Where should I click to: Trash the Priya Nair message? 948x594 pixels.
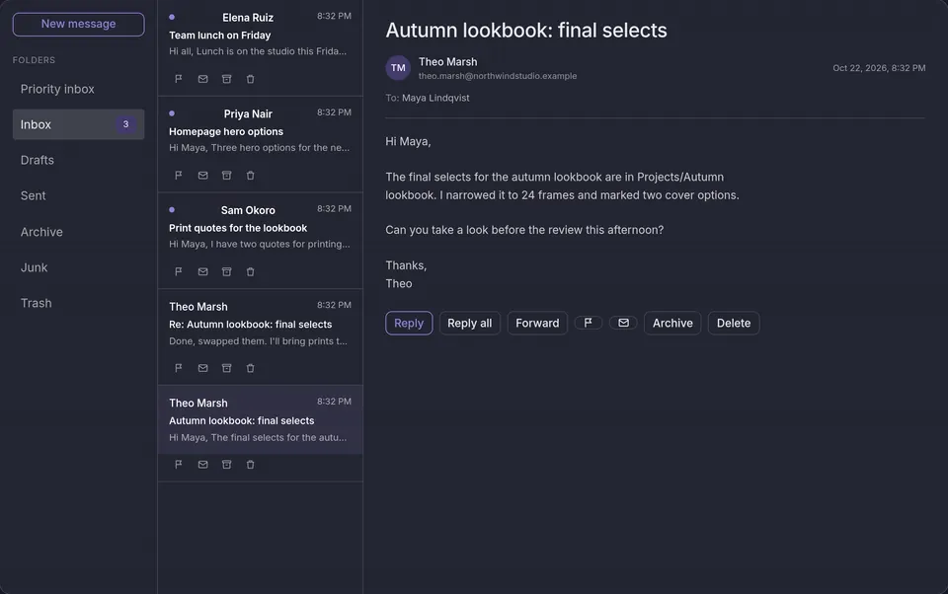250,176
